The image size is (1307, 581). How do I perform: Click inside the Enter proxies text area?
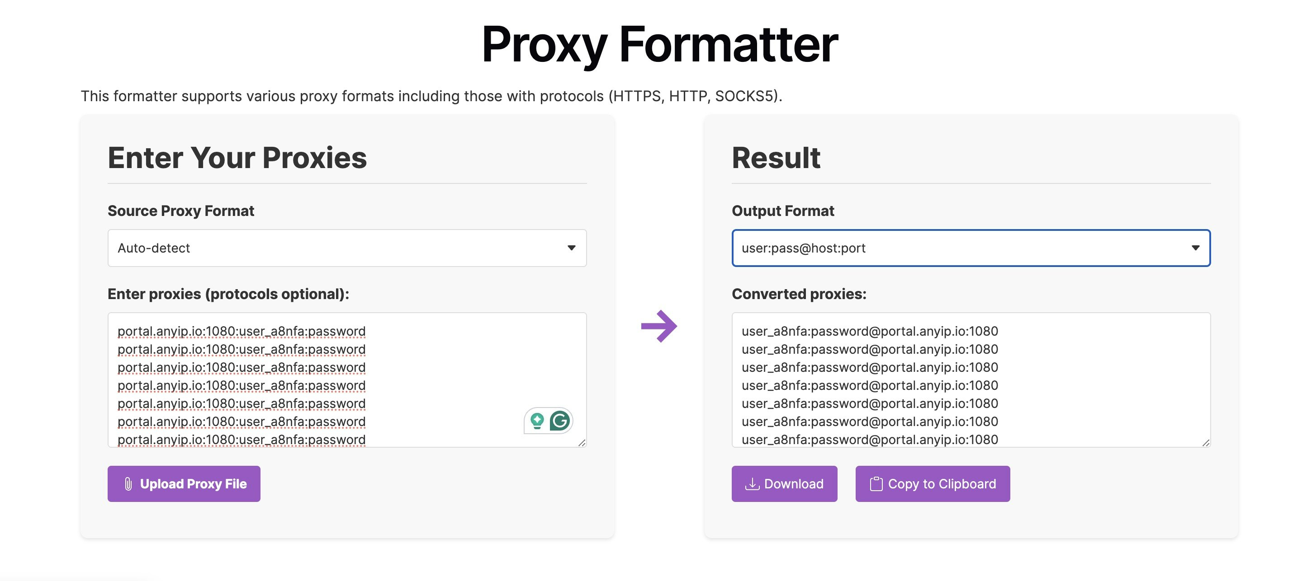347,380
